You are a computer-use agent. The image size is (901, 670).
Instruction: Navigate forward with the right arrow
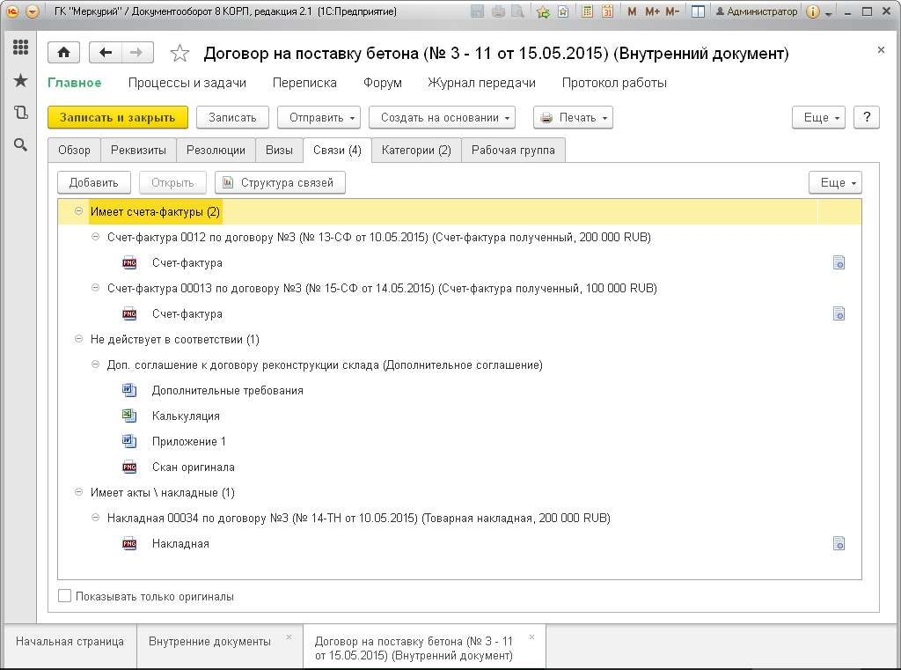pos(136,53)
